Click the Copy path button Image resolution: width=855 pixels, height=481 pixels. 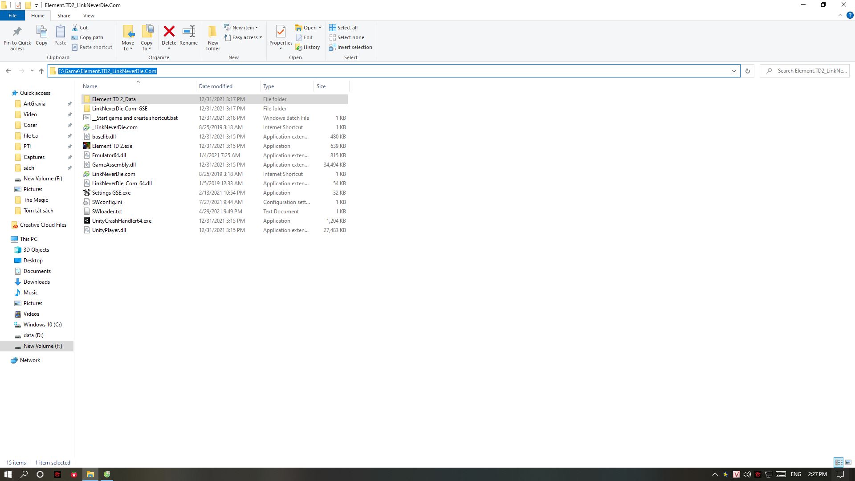coord(88,37)
